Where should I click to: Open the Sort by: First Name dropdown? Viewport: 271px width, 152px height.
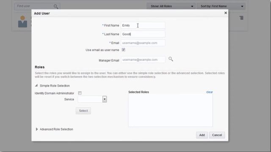tap(221, 6)
